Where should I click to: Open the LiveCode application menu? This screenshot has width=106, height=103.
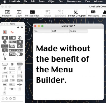click(x=15, y=1)
